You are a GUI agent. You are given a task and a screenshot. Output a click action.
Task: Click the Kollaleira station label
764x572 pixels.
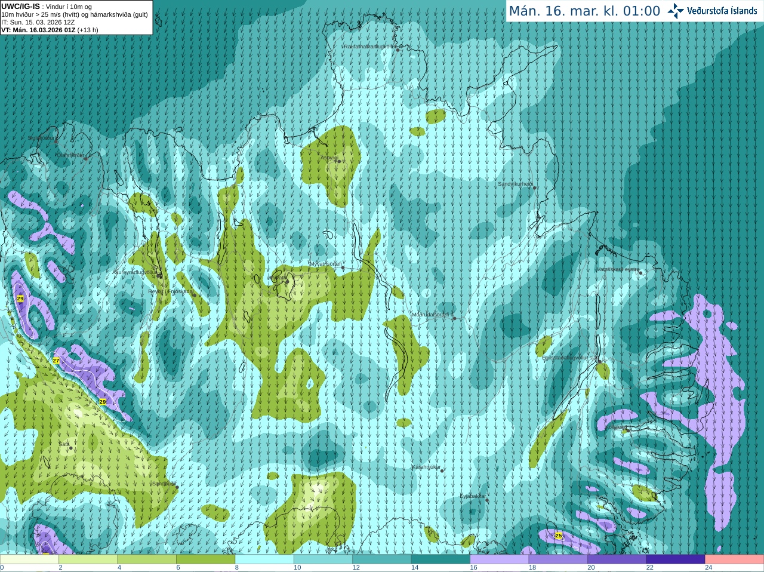(x=617, y=427)
